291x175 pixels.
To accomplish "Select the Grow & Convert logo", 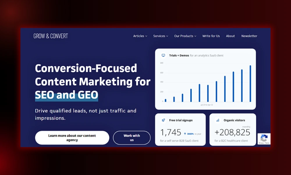I will [51, 36].
